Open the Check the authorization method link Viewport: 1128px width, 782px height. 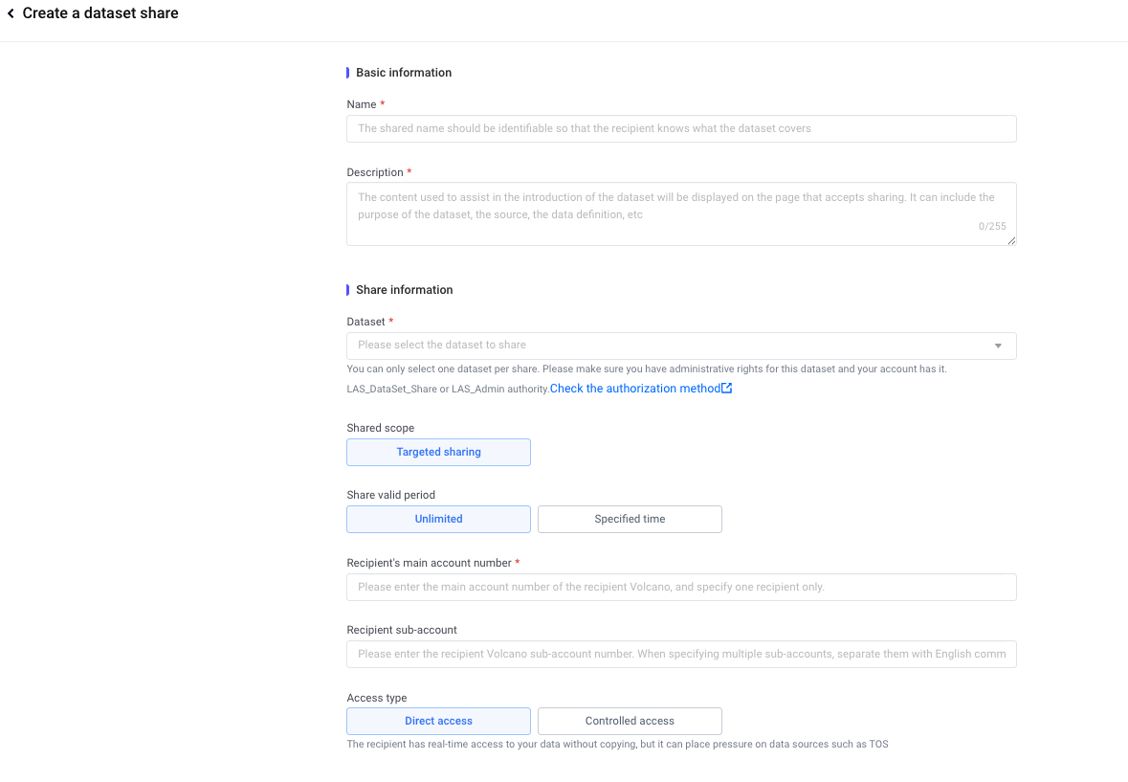634,389
